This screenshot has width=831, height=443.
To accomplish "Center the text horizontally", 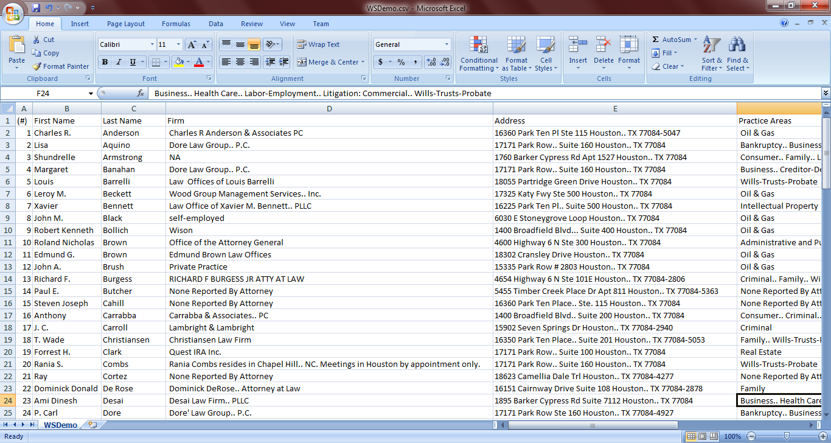I will click(240, 62).
